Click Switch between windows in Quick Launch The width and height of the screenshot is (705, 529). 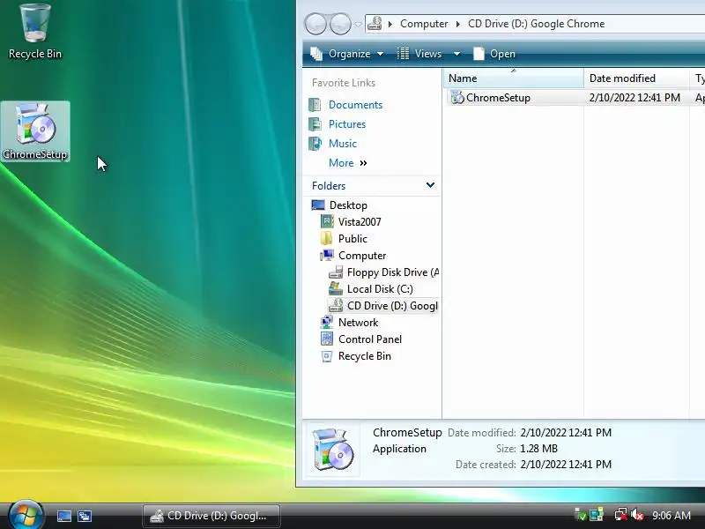84,516
